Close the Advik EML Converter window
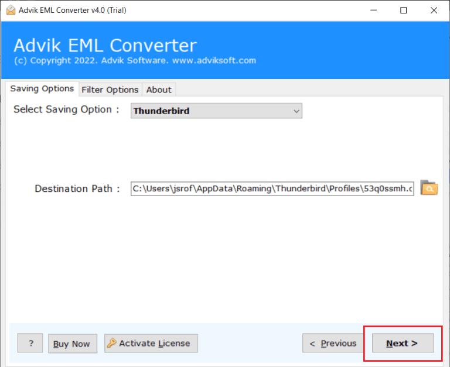The height and width of the screenshot is (367, 450). point(434,11)
